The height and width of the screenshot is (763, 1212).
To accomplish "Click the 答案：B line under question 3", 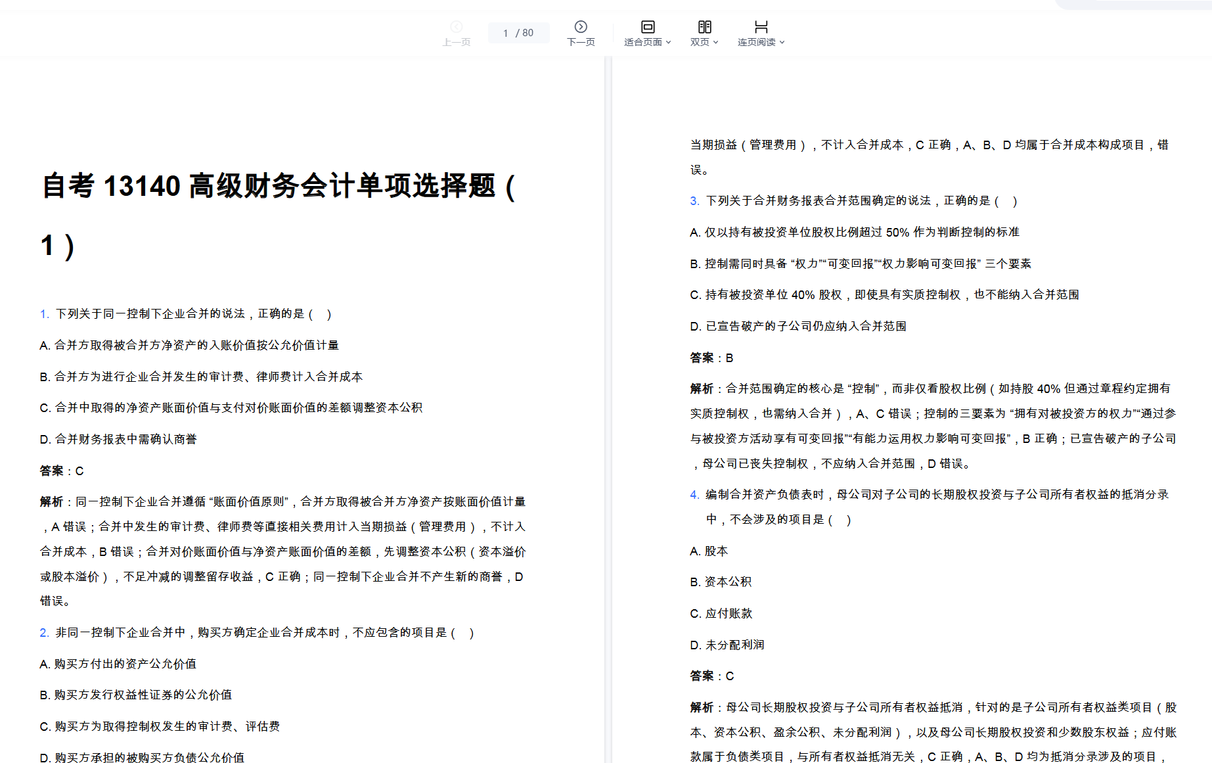I will point(711,358).
